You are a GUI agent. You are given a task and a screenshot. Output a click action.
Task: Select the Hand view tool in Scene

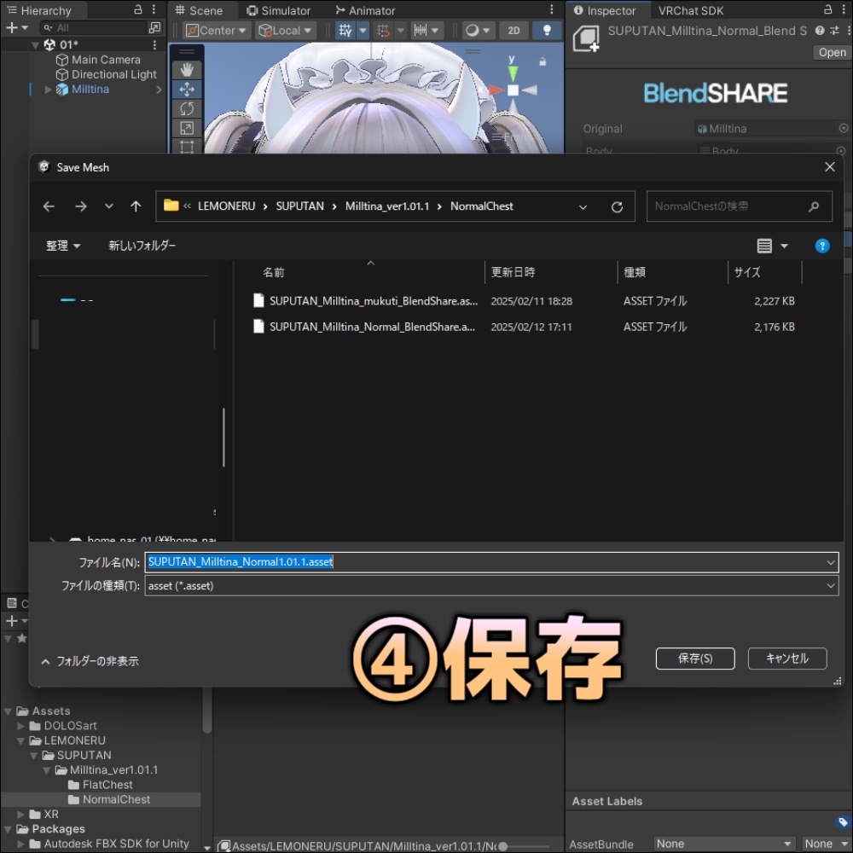click(x=187, y=69)
